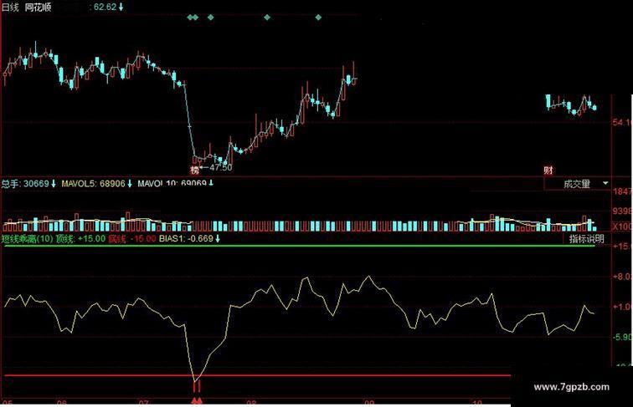Click the MAVOL10 readout
This screenshot has height=407, width=633.
point(176,184)
